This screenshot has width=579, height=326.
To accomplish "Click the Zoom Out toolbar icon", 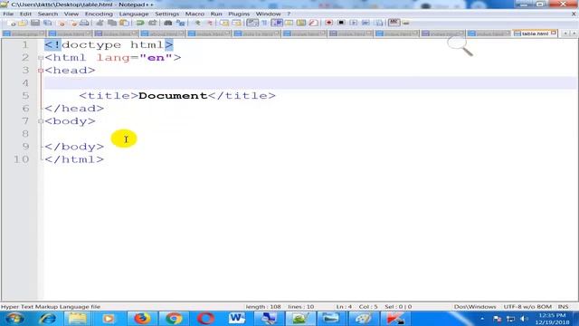I will point(210,23).
